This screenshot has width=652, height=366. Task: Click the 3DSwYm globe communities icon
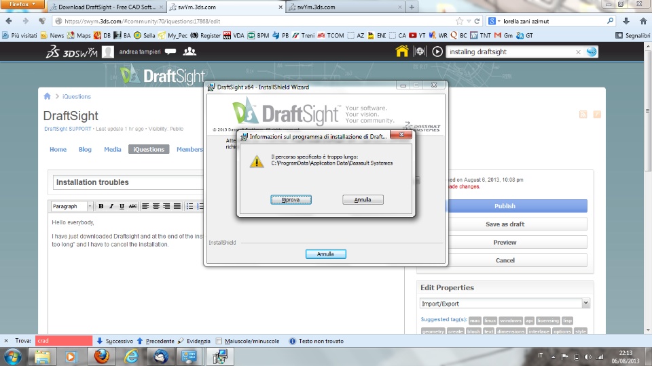pos(420,52)
